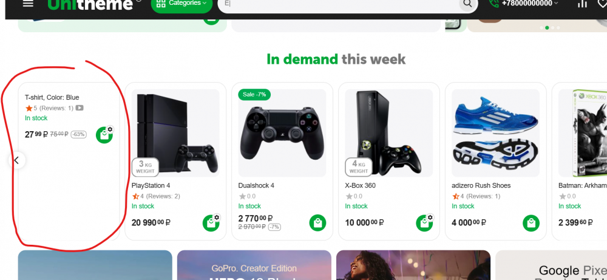Open the adizero Rush Shoes product link
Screen dimensions: 607x280
481,185
